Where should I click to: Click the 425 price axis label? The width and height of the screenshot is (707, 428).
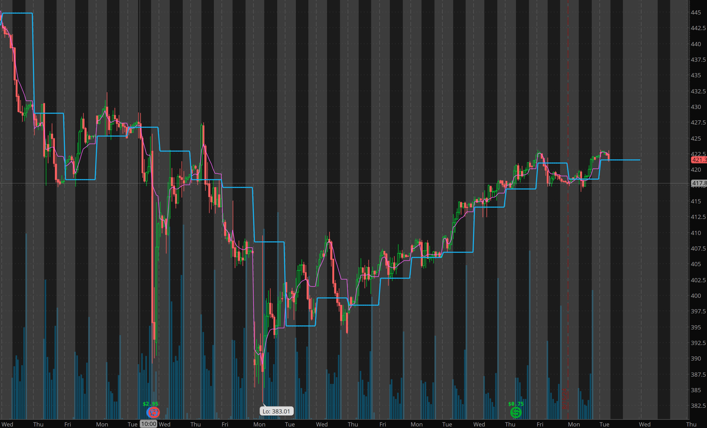[x=696, y=139]
